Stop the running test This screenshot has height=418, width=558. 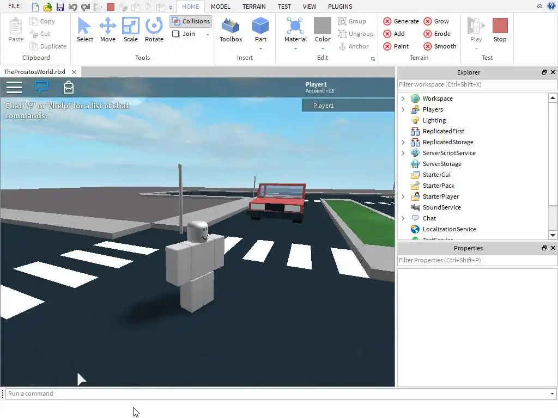click(x=500, y=30)
